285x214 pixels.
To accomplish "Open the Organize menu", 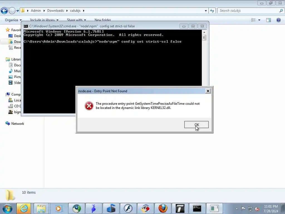I will point(13,20).
